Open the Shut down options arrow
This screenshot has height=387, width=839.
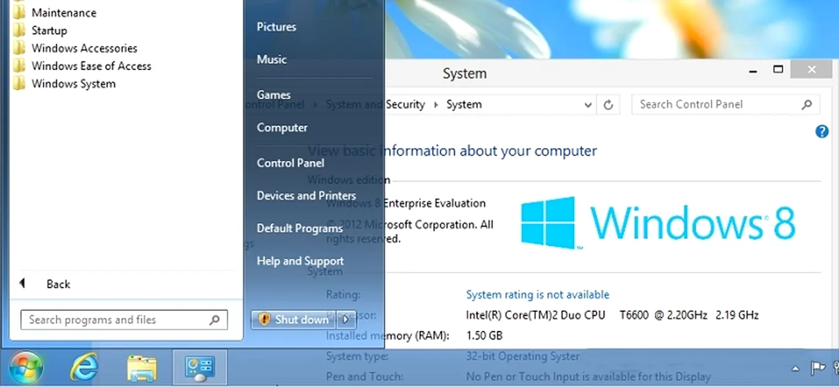coord(346,320)
